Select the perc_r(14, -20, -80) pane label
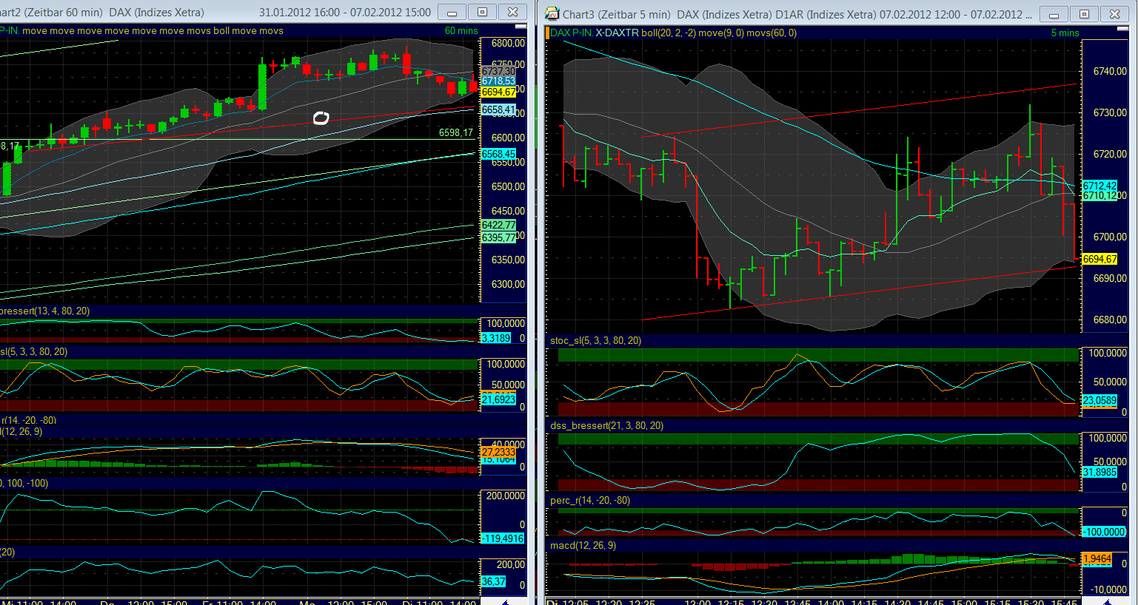1138x605 pixels. pyautogui.click(x=589, y=501)
